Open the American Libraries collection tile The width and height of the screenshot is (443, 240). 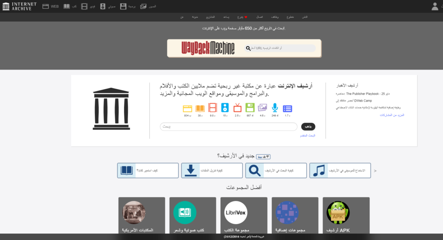click(x=142, y=215)
